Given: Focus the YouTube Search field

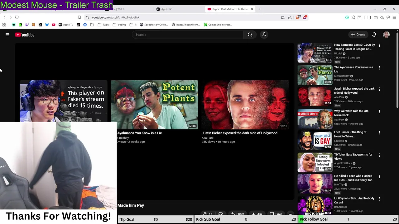Looking at the screenshot, I should tap(188, 35).
